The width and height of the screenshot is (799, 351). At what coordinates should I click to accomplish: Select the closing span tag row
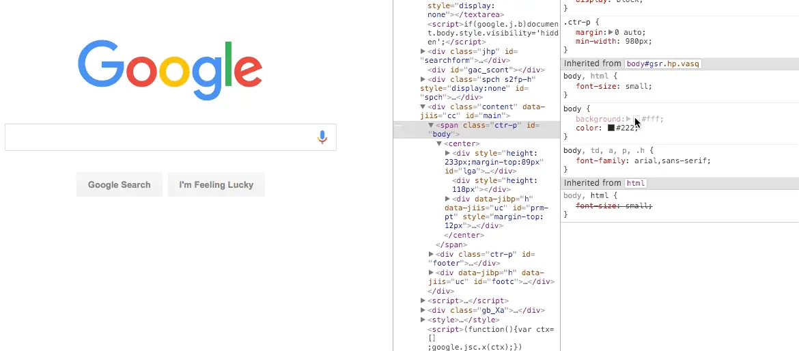click(451, 244)
